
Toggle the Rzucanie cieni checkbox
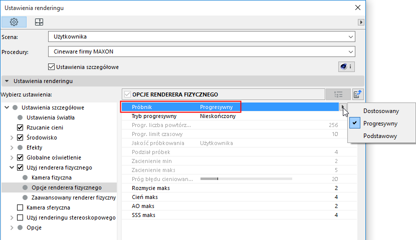pyautogui.click(x=20, y=127)
